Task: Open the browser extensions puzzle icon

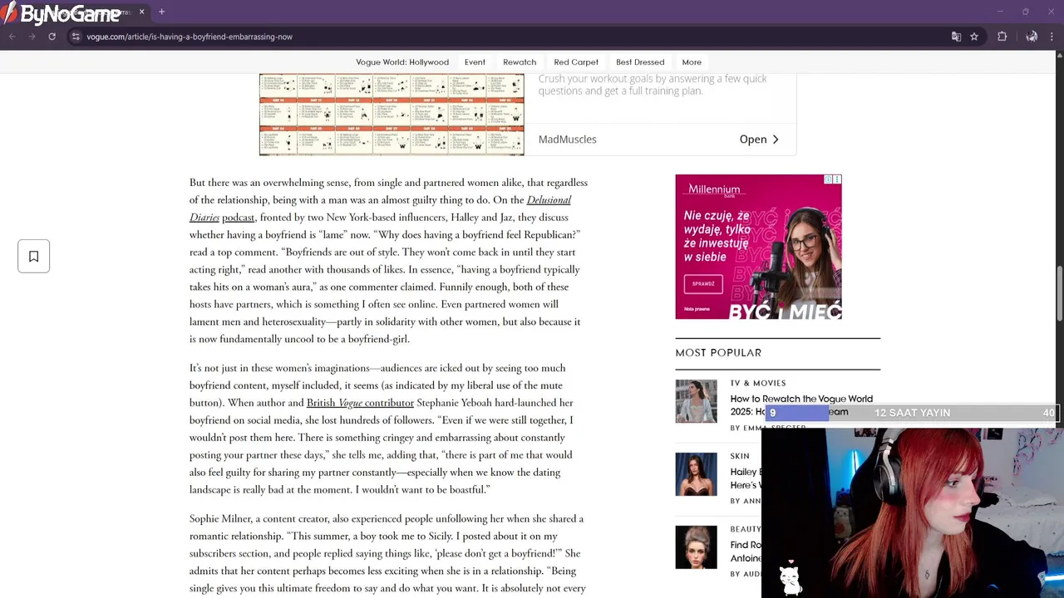Action: [1002, 37]
